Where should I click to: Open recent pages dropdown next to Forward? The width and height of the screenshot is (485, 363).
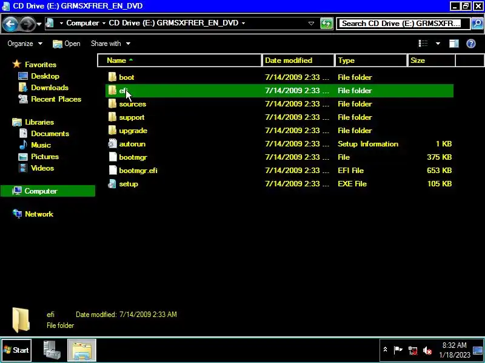click(39, 24)
